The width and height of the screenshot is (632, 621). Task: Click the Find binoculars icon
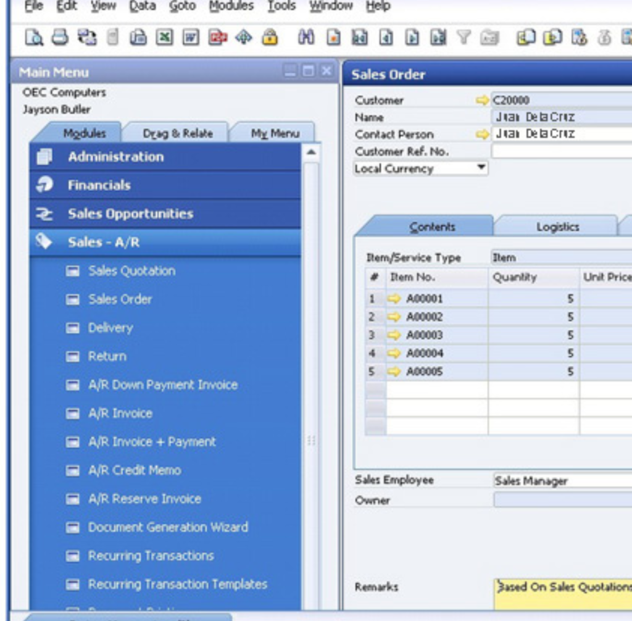(306, 38)
